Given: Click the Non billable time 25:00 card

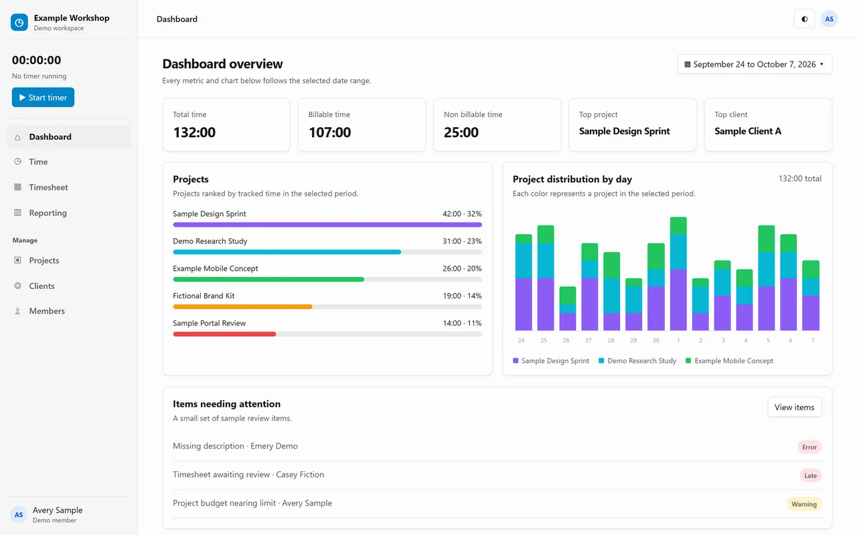Looking at the screenshot, I should tap(497, 125).
